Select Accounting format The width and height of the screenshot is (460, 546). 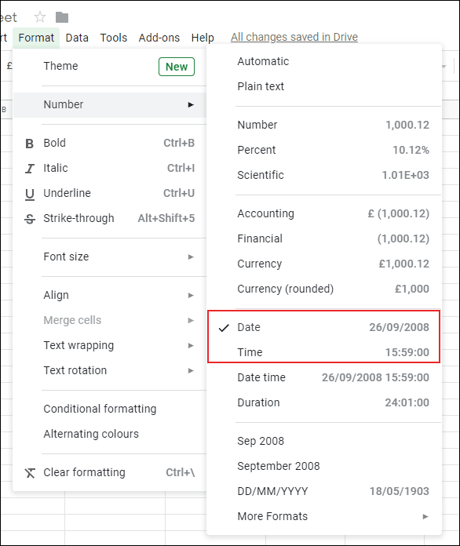coord(324,213)
